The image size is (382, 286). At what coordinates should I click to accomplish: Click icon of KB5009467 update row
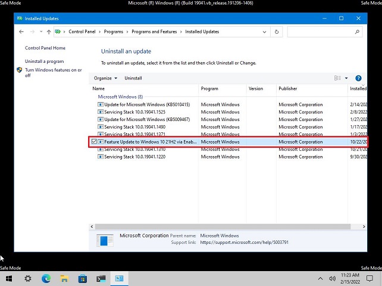coord(101,119)
